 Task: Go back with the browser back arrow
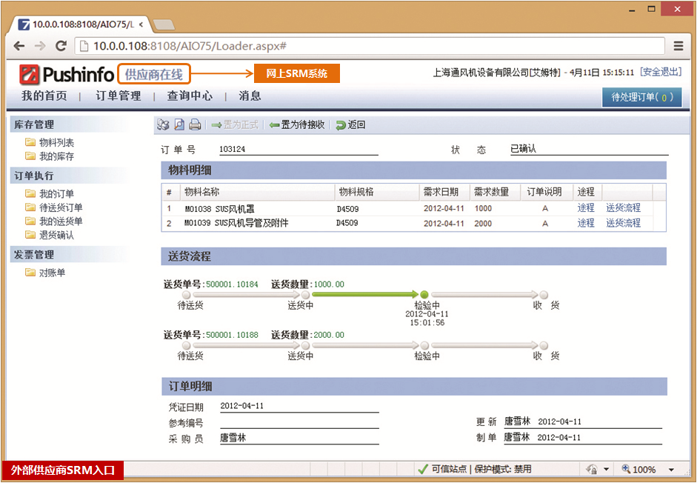[19, 46]
